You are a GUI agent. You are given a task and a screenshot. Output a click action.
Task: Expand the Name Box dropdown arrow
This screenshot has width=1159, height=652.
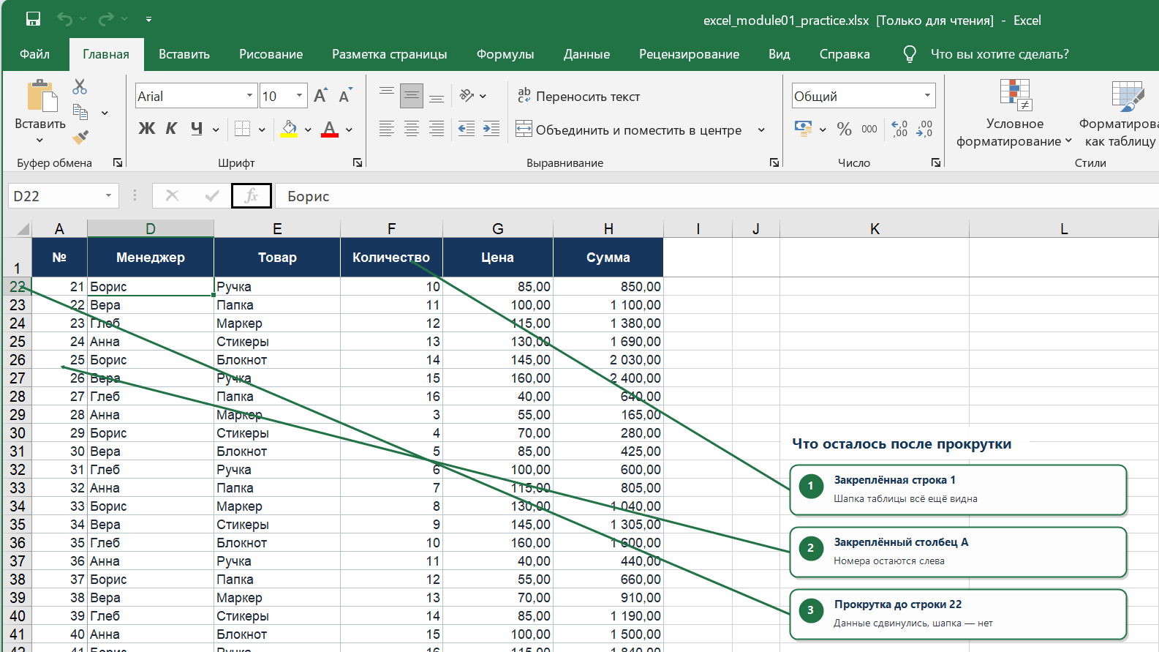pos(108,195)
